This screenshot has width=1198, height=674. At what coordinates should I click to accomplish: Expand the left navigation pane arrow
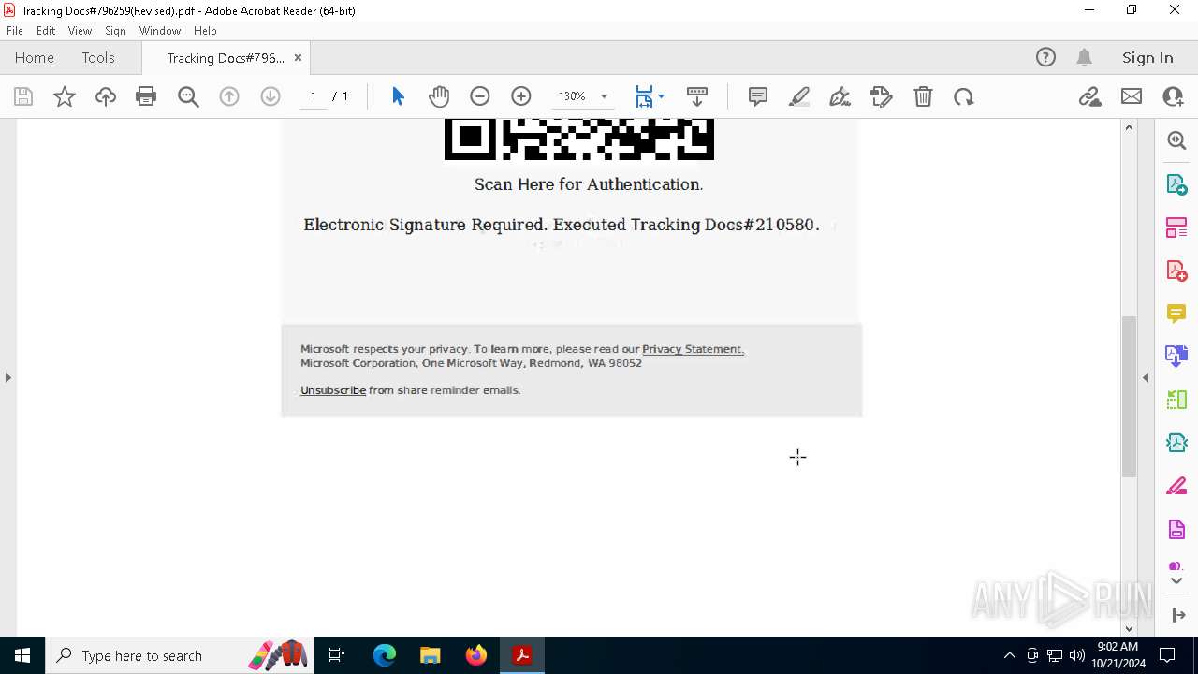[8, 377]
